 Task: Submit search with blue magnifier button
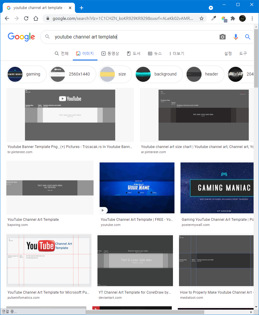coord(248,37)
